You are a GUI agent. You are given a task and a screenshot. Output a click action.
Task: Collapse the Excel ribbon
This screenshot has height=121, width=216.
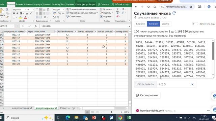130,21
